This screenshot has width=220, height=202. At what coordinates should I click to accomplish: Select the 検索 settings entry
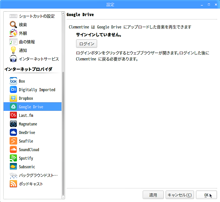tap(33, 25)
